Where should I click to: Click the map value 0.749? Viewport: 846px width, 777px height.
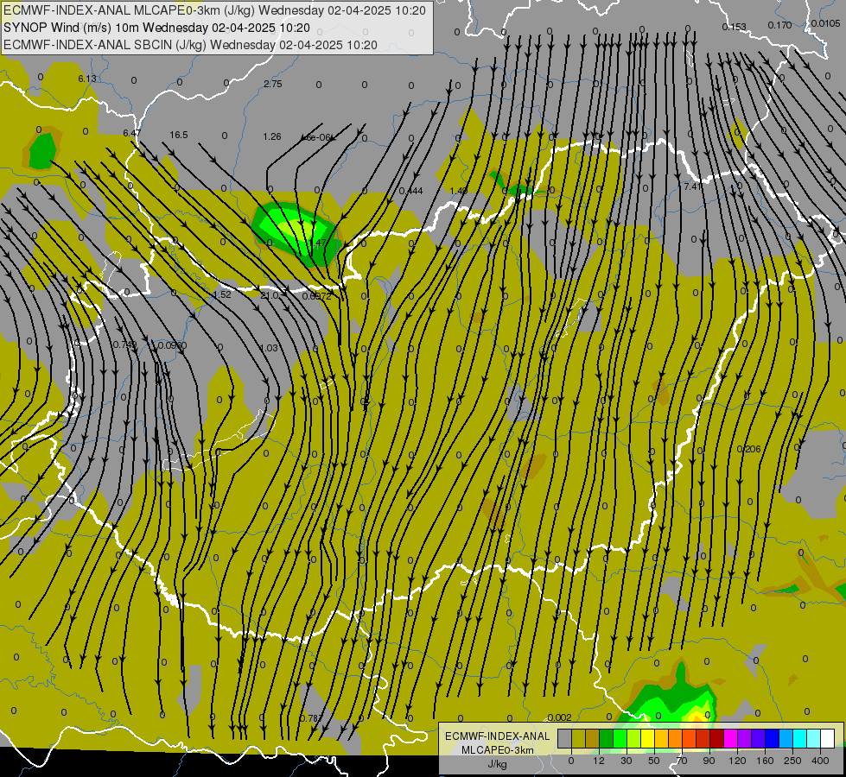click(125, 344)
